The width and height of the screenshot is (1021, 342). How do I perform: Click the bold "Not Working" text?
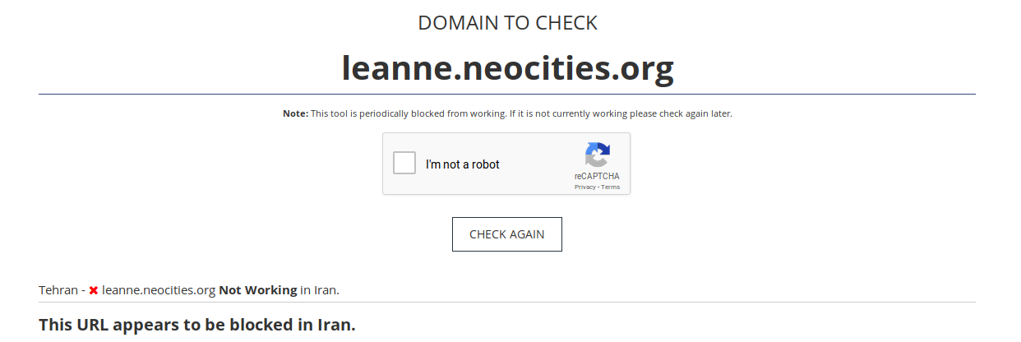pyautogui.click(x=258, y=290)
